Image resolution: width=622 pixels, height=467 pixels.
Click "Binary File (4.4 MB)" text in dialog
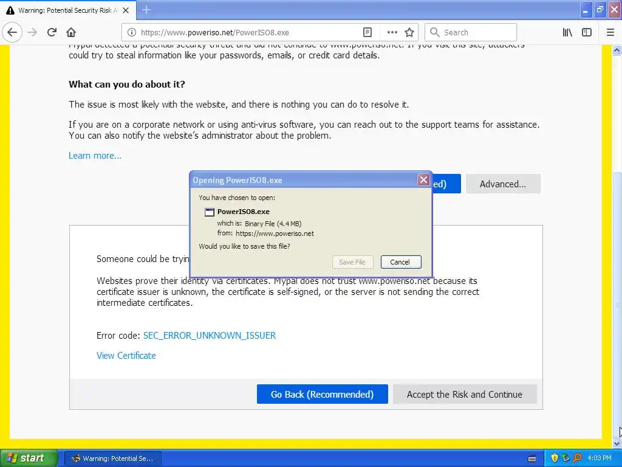273,224
